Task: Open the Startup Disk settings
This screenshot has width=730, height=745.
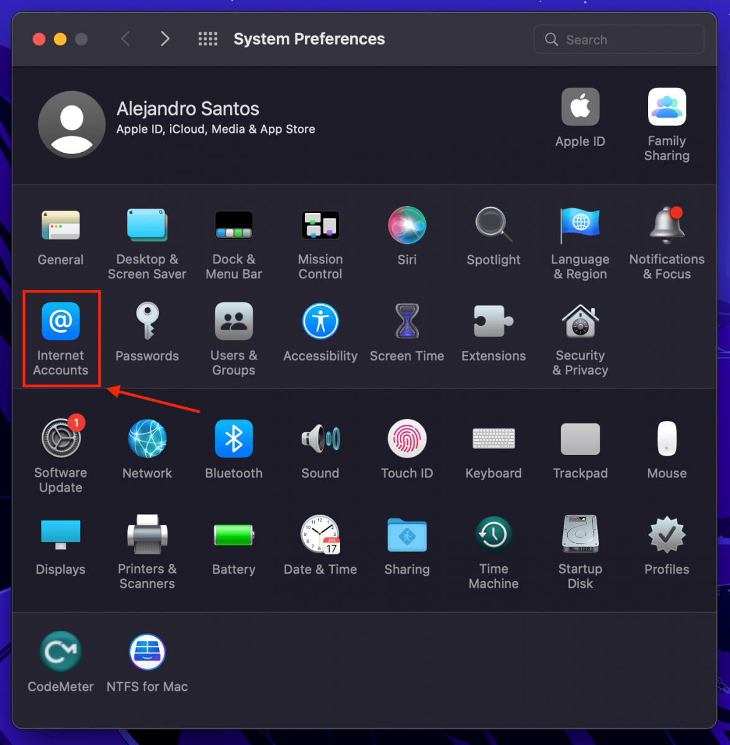Action: tap(580, 535)
